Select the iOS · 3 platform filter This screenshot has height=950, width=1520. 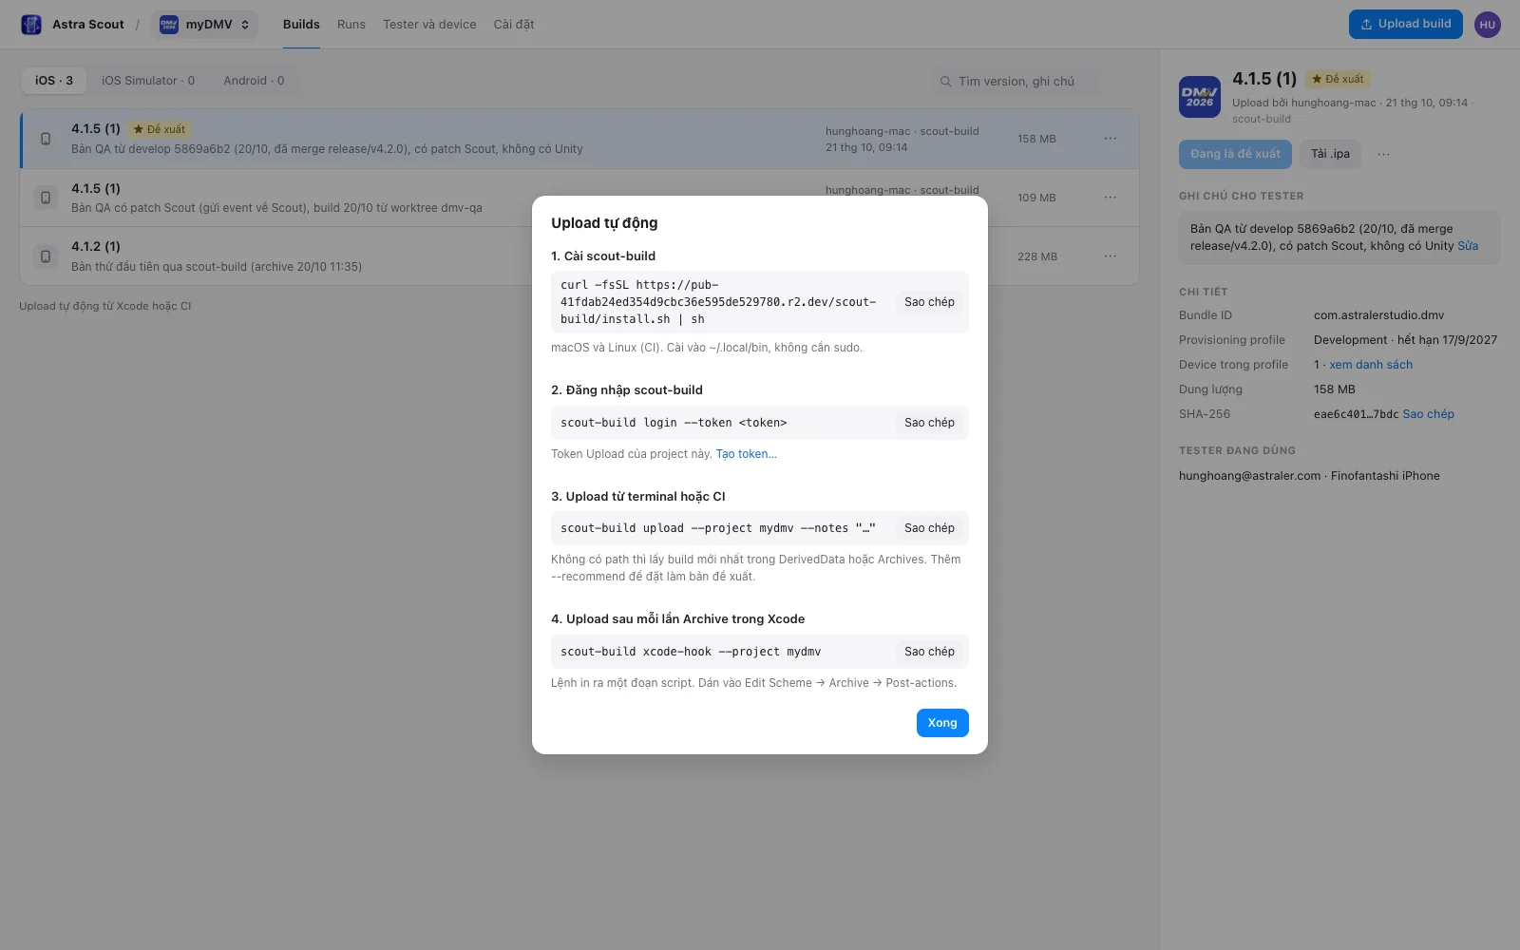click(x=54, y=81)
